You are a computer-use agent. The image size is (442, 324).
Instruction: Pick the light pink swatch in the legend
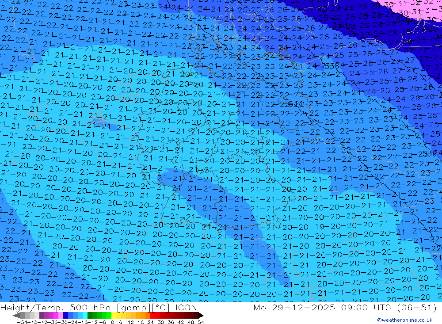coord(61,315)
